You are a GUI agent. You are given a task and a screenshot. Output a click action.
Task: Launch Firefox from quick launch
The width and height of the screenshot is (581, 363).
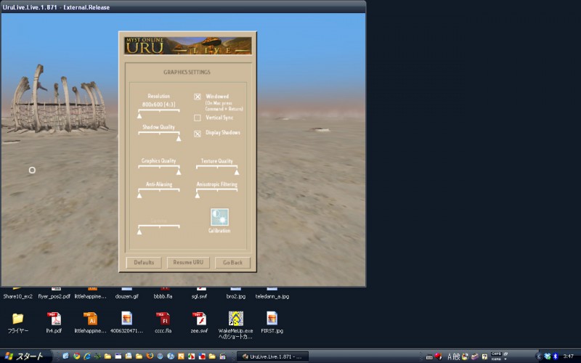pyautogui.click(x=150, y=356)
